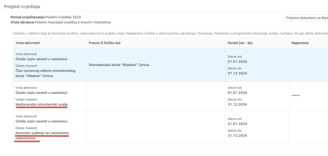The width and height of the screenshot is (328, 156).
Task: Click "Kontrolor suđenja na rukometnim utakmicama" entry
Action: [42, 135]
